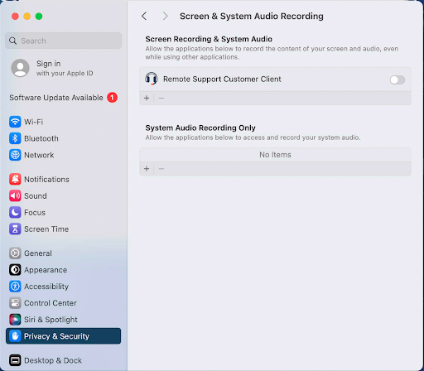The height and width of the screenshot is (371, 424).
Task: Open Accessibility label in sidebar
Action: pos(46,287)
